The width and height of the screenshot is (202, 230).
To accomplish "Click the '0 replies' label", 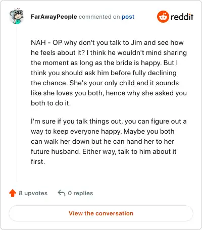I will 80,193.
